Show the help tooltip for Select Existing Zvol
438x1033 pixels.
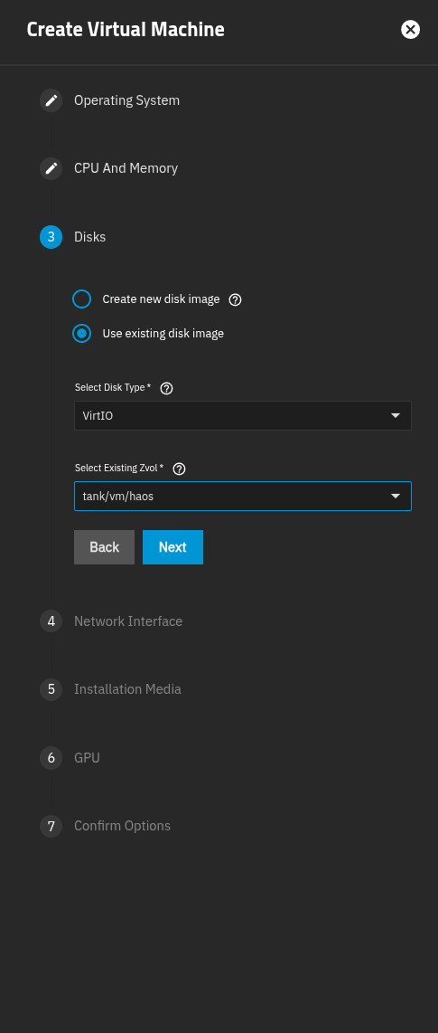[179, 469]
